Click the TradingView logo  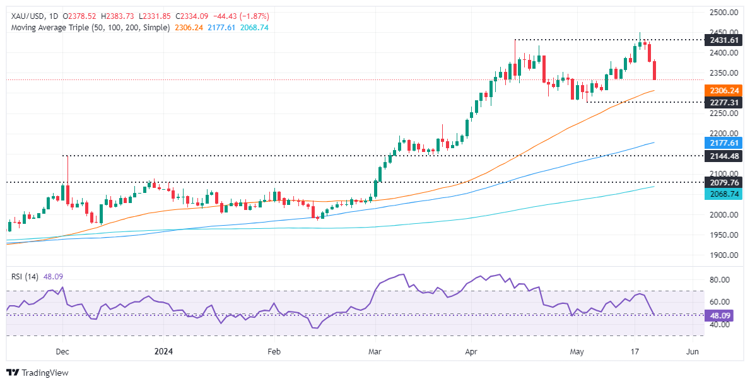37,373
